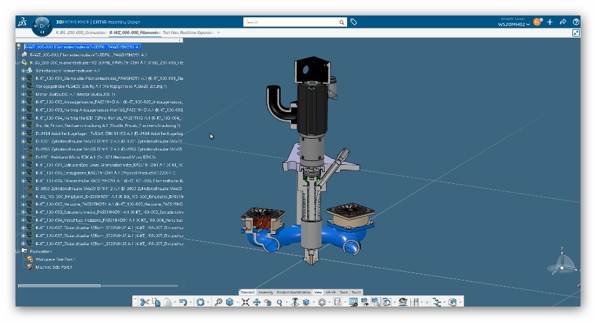Open dropdown arrow next to Paste icon
The width and height of the screenshot is (596, 322).
coord(175,302)
